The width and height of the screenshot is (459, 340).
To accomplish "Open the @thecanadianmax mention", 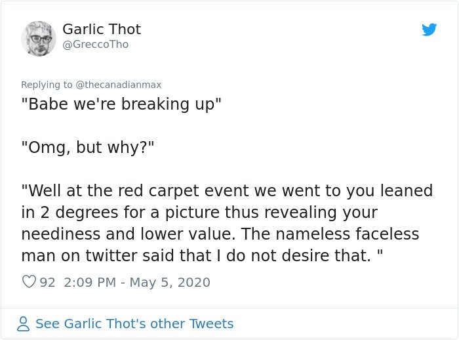I will tap(118, 85).
